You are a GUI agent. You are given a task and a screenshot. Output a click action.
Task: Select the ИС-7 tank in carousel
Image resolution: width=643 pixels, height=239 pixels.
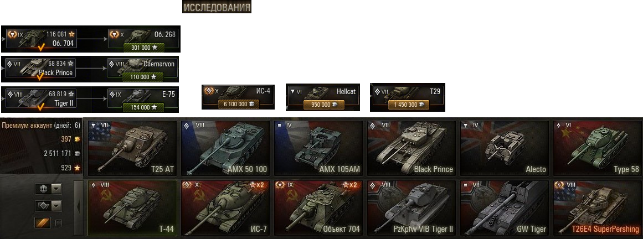pyautogui.click(x=225, y=208)
